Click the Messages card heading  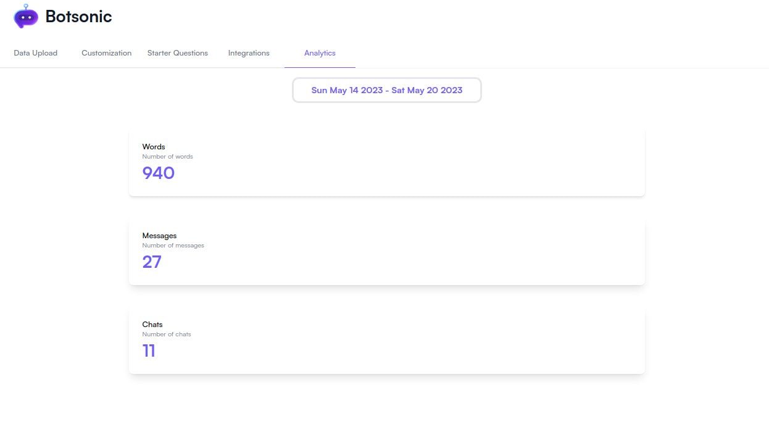(x=159, y=235)
